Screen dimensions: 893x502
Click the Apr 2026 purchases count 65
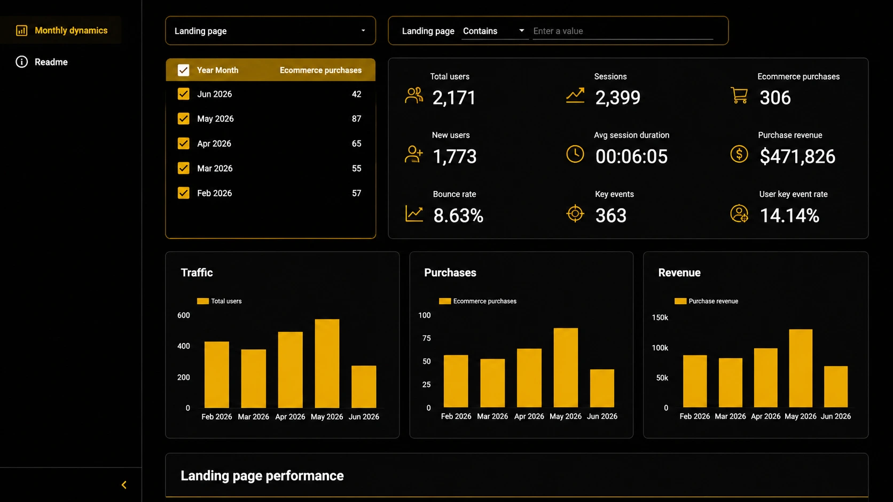(356, 144)
